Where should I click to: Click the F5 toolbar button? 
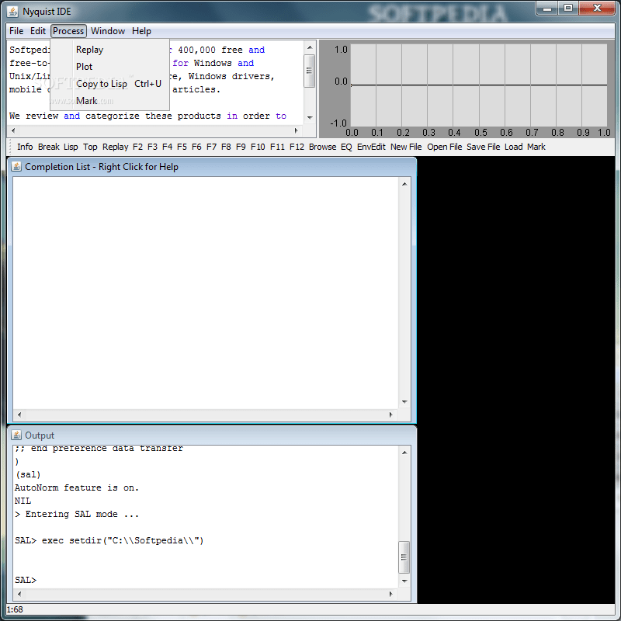click(x=182, y=147)
